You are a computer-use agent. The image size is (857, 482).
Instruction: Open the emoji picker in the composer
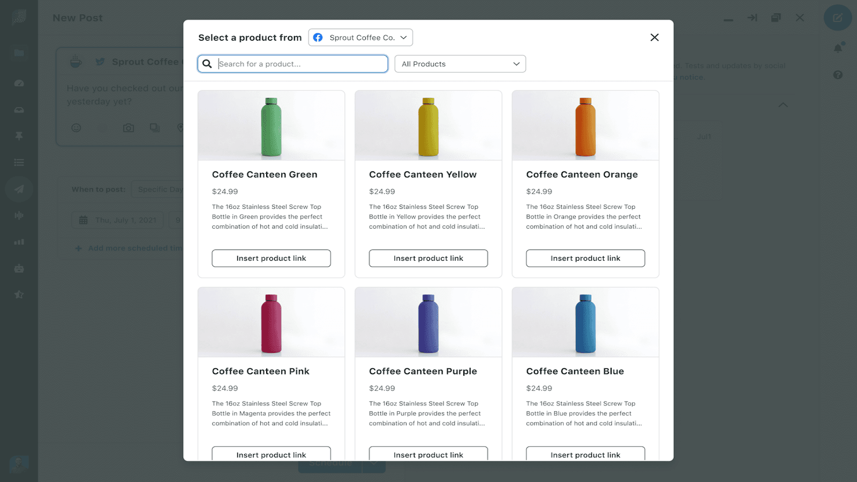click(x=76, y=128)
